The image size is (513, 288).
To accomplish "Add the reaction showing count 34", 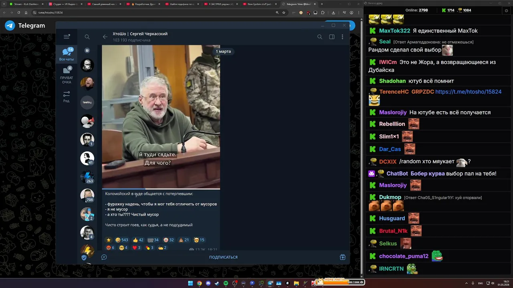I will pyautogui.click(x=153, y=240).
